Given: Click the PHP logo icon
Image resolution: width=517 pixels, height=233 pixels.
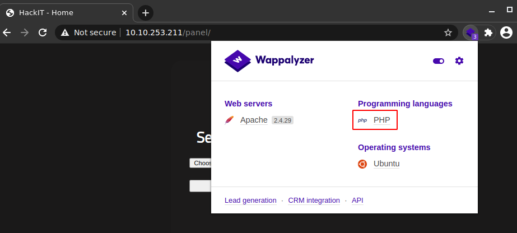Looking at the screenshot, I should coord(362,120).
